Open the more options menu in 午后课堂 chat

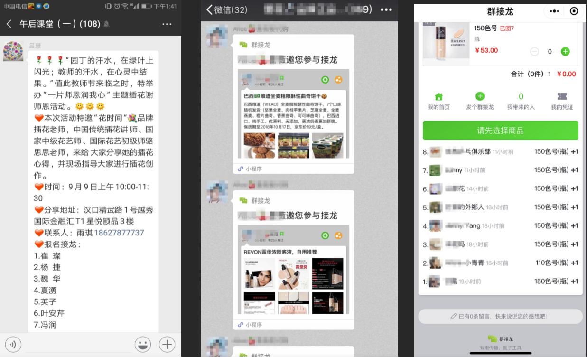[166, 23]
